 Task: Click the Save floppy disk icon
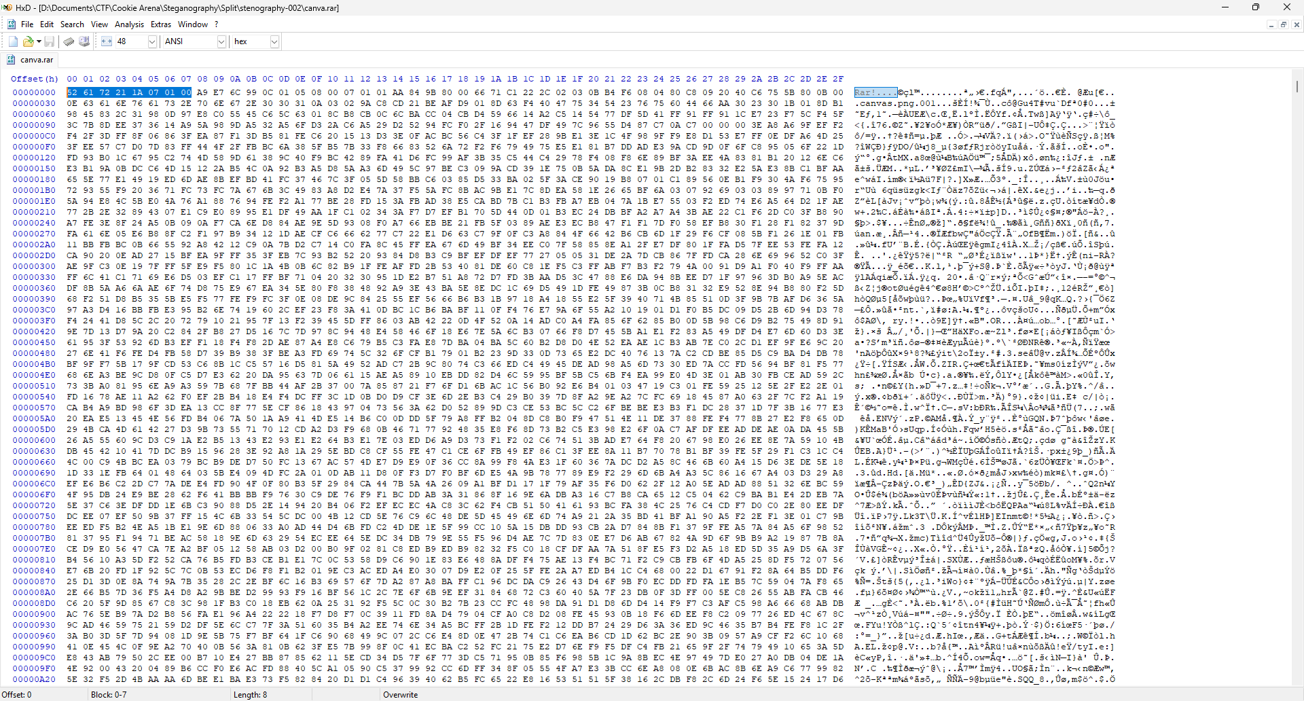pyautogui.click(x=50, y=41)
